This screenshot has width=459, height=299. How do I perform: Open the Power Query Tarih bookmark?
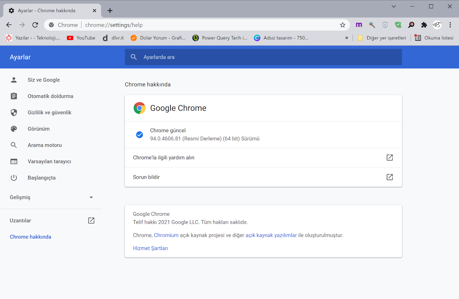[x=220, y=38]
